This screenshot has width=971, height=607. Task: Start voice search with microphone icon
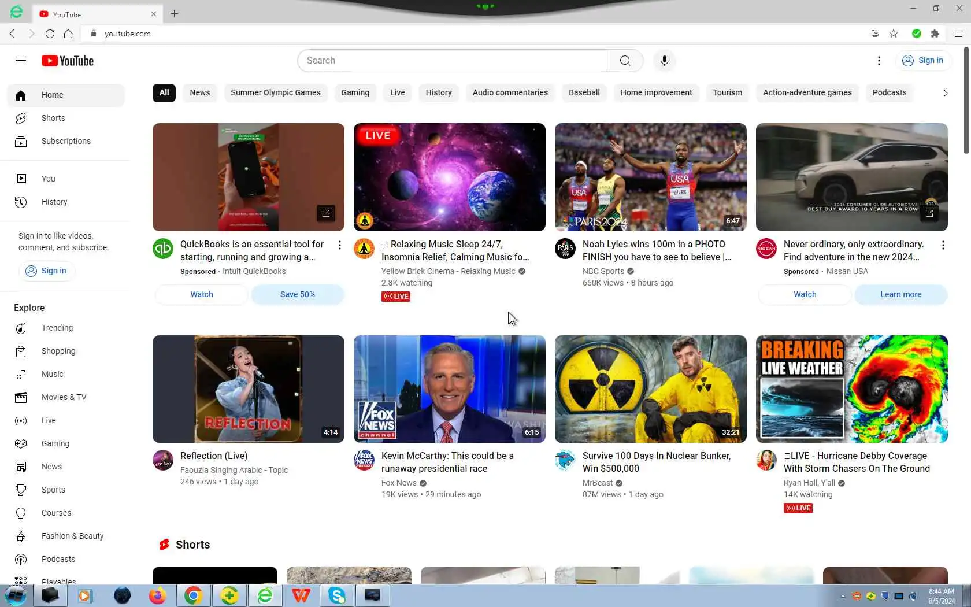click(664, 61)
